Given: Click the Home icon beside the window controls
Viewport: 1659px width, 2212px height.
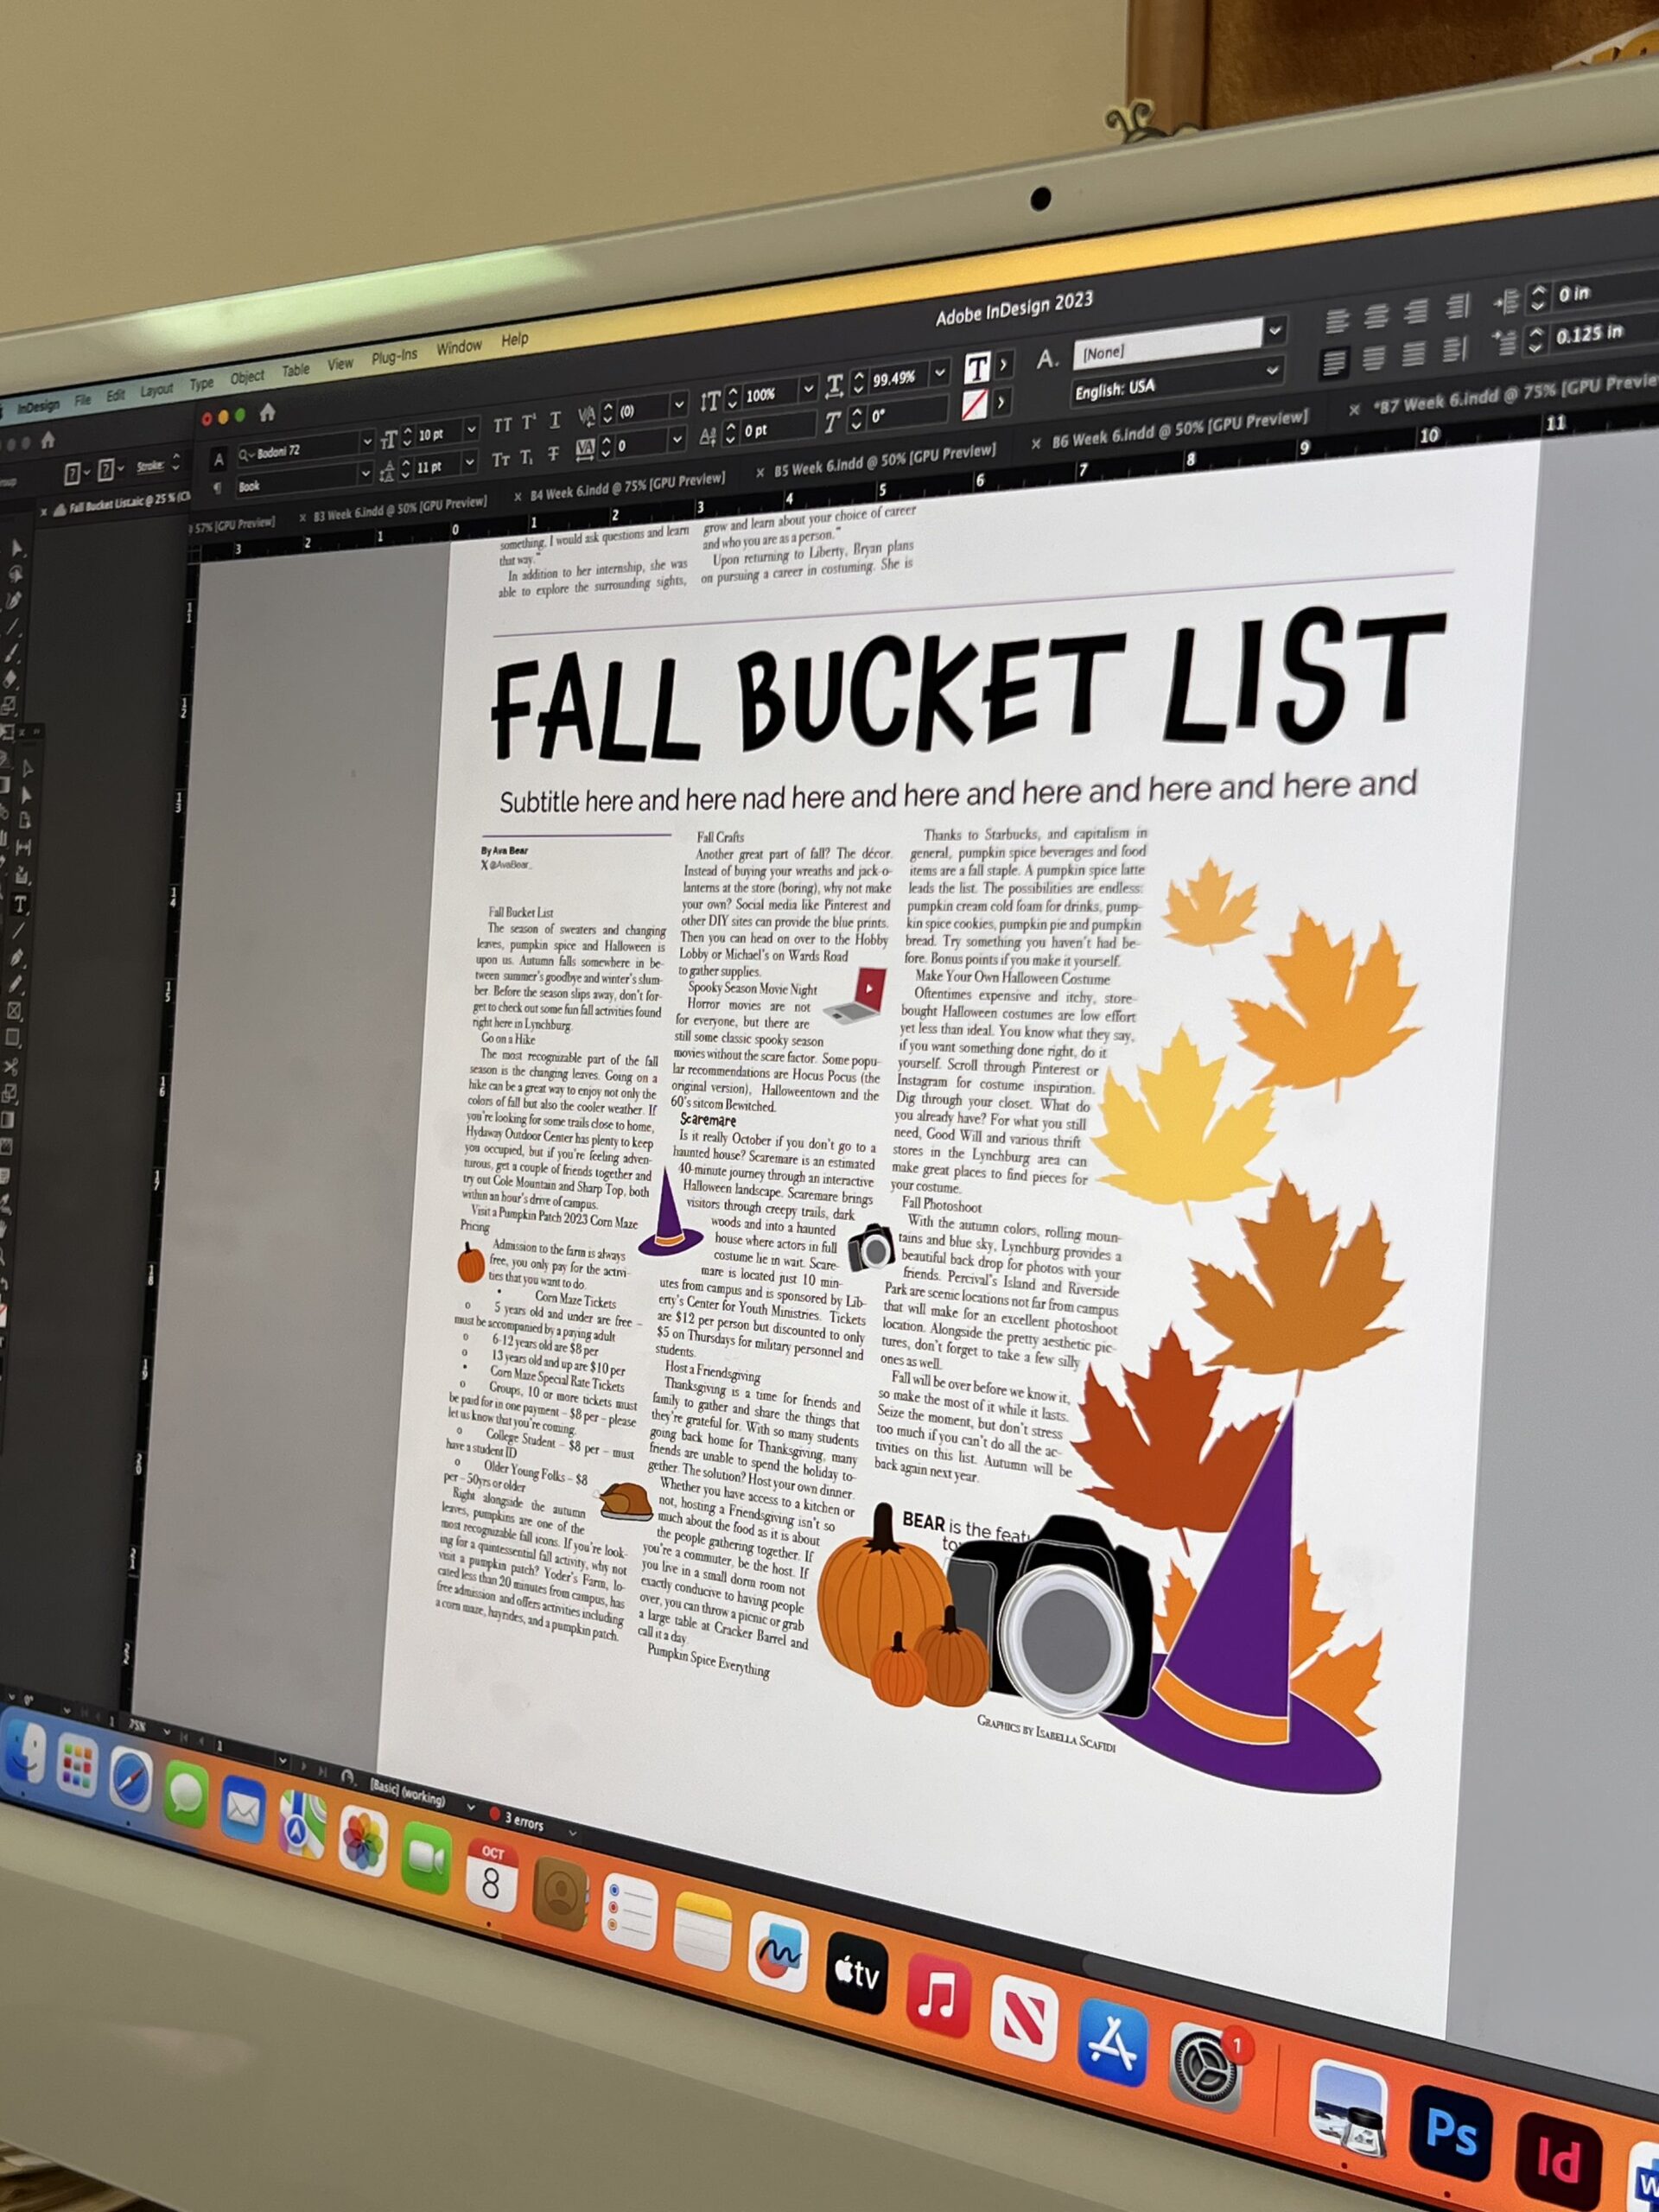Looking at the screenshot, I should coord(266,412).
